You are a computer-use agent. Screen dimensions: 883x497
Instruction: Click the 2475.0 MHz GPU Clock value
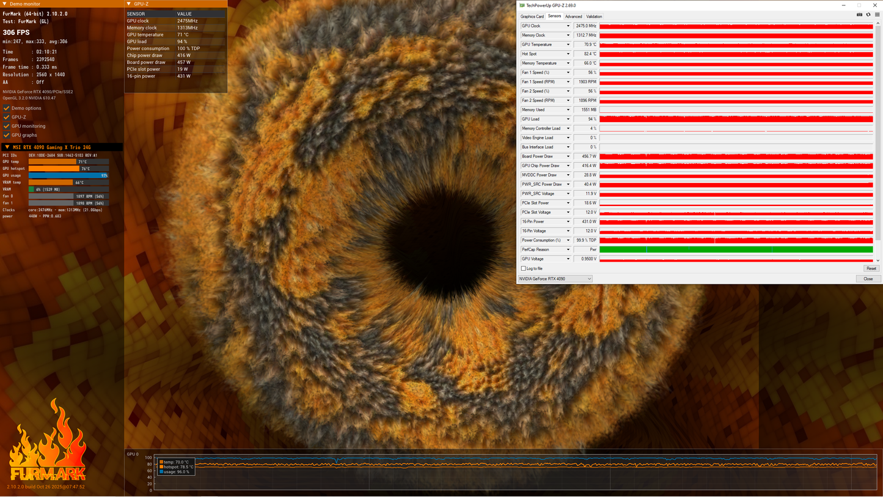pyautogui.click(x=585, y=26)
